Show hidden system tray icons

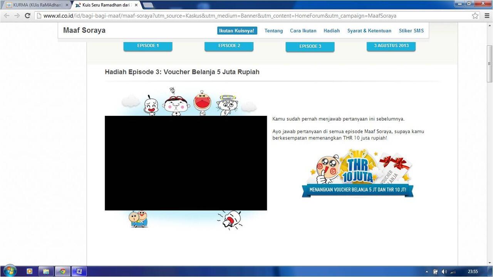coord(427,271)
